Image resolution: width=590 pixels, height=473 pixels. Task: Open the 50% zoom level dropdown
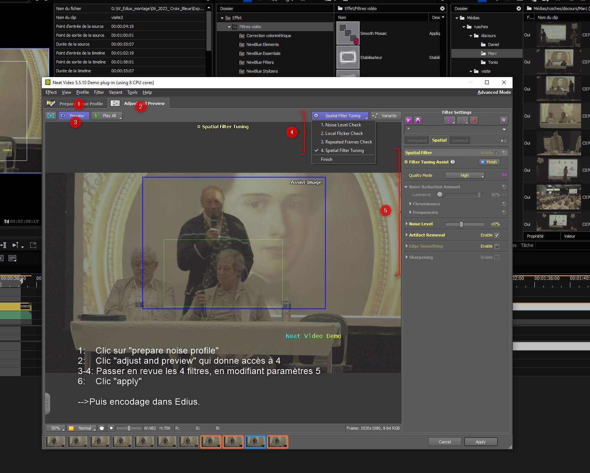pyautogui.click(x=56, y=428)
